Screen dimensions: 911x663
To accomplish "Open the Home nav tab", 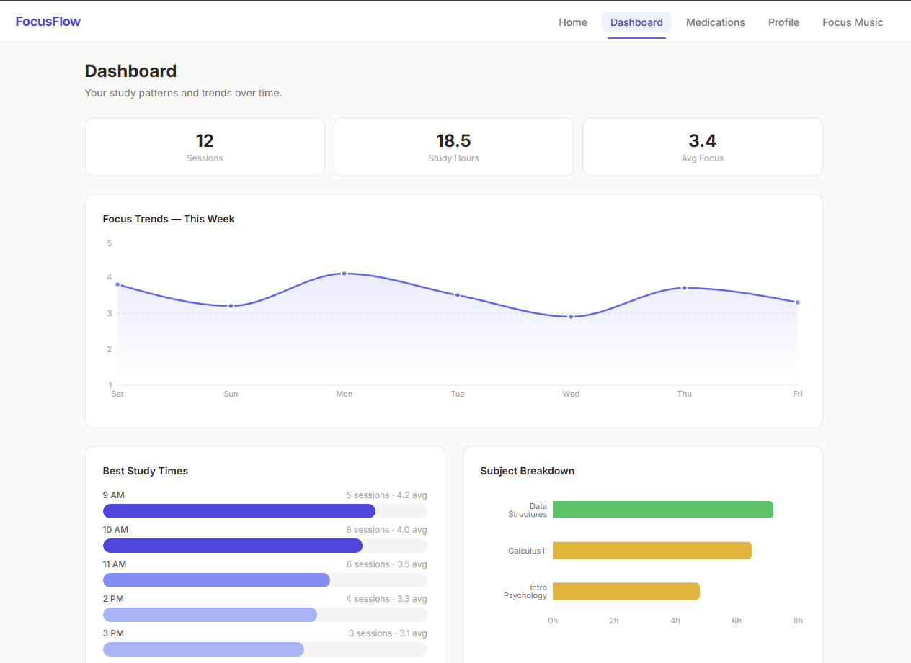I will tap(573, 22).
